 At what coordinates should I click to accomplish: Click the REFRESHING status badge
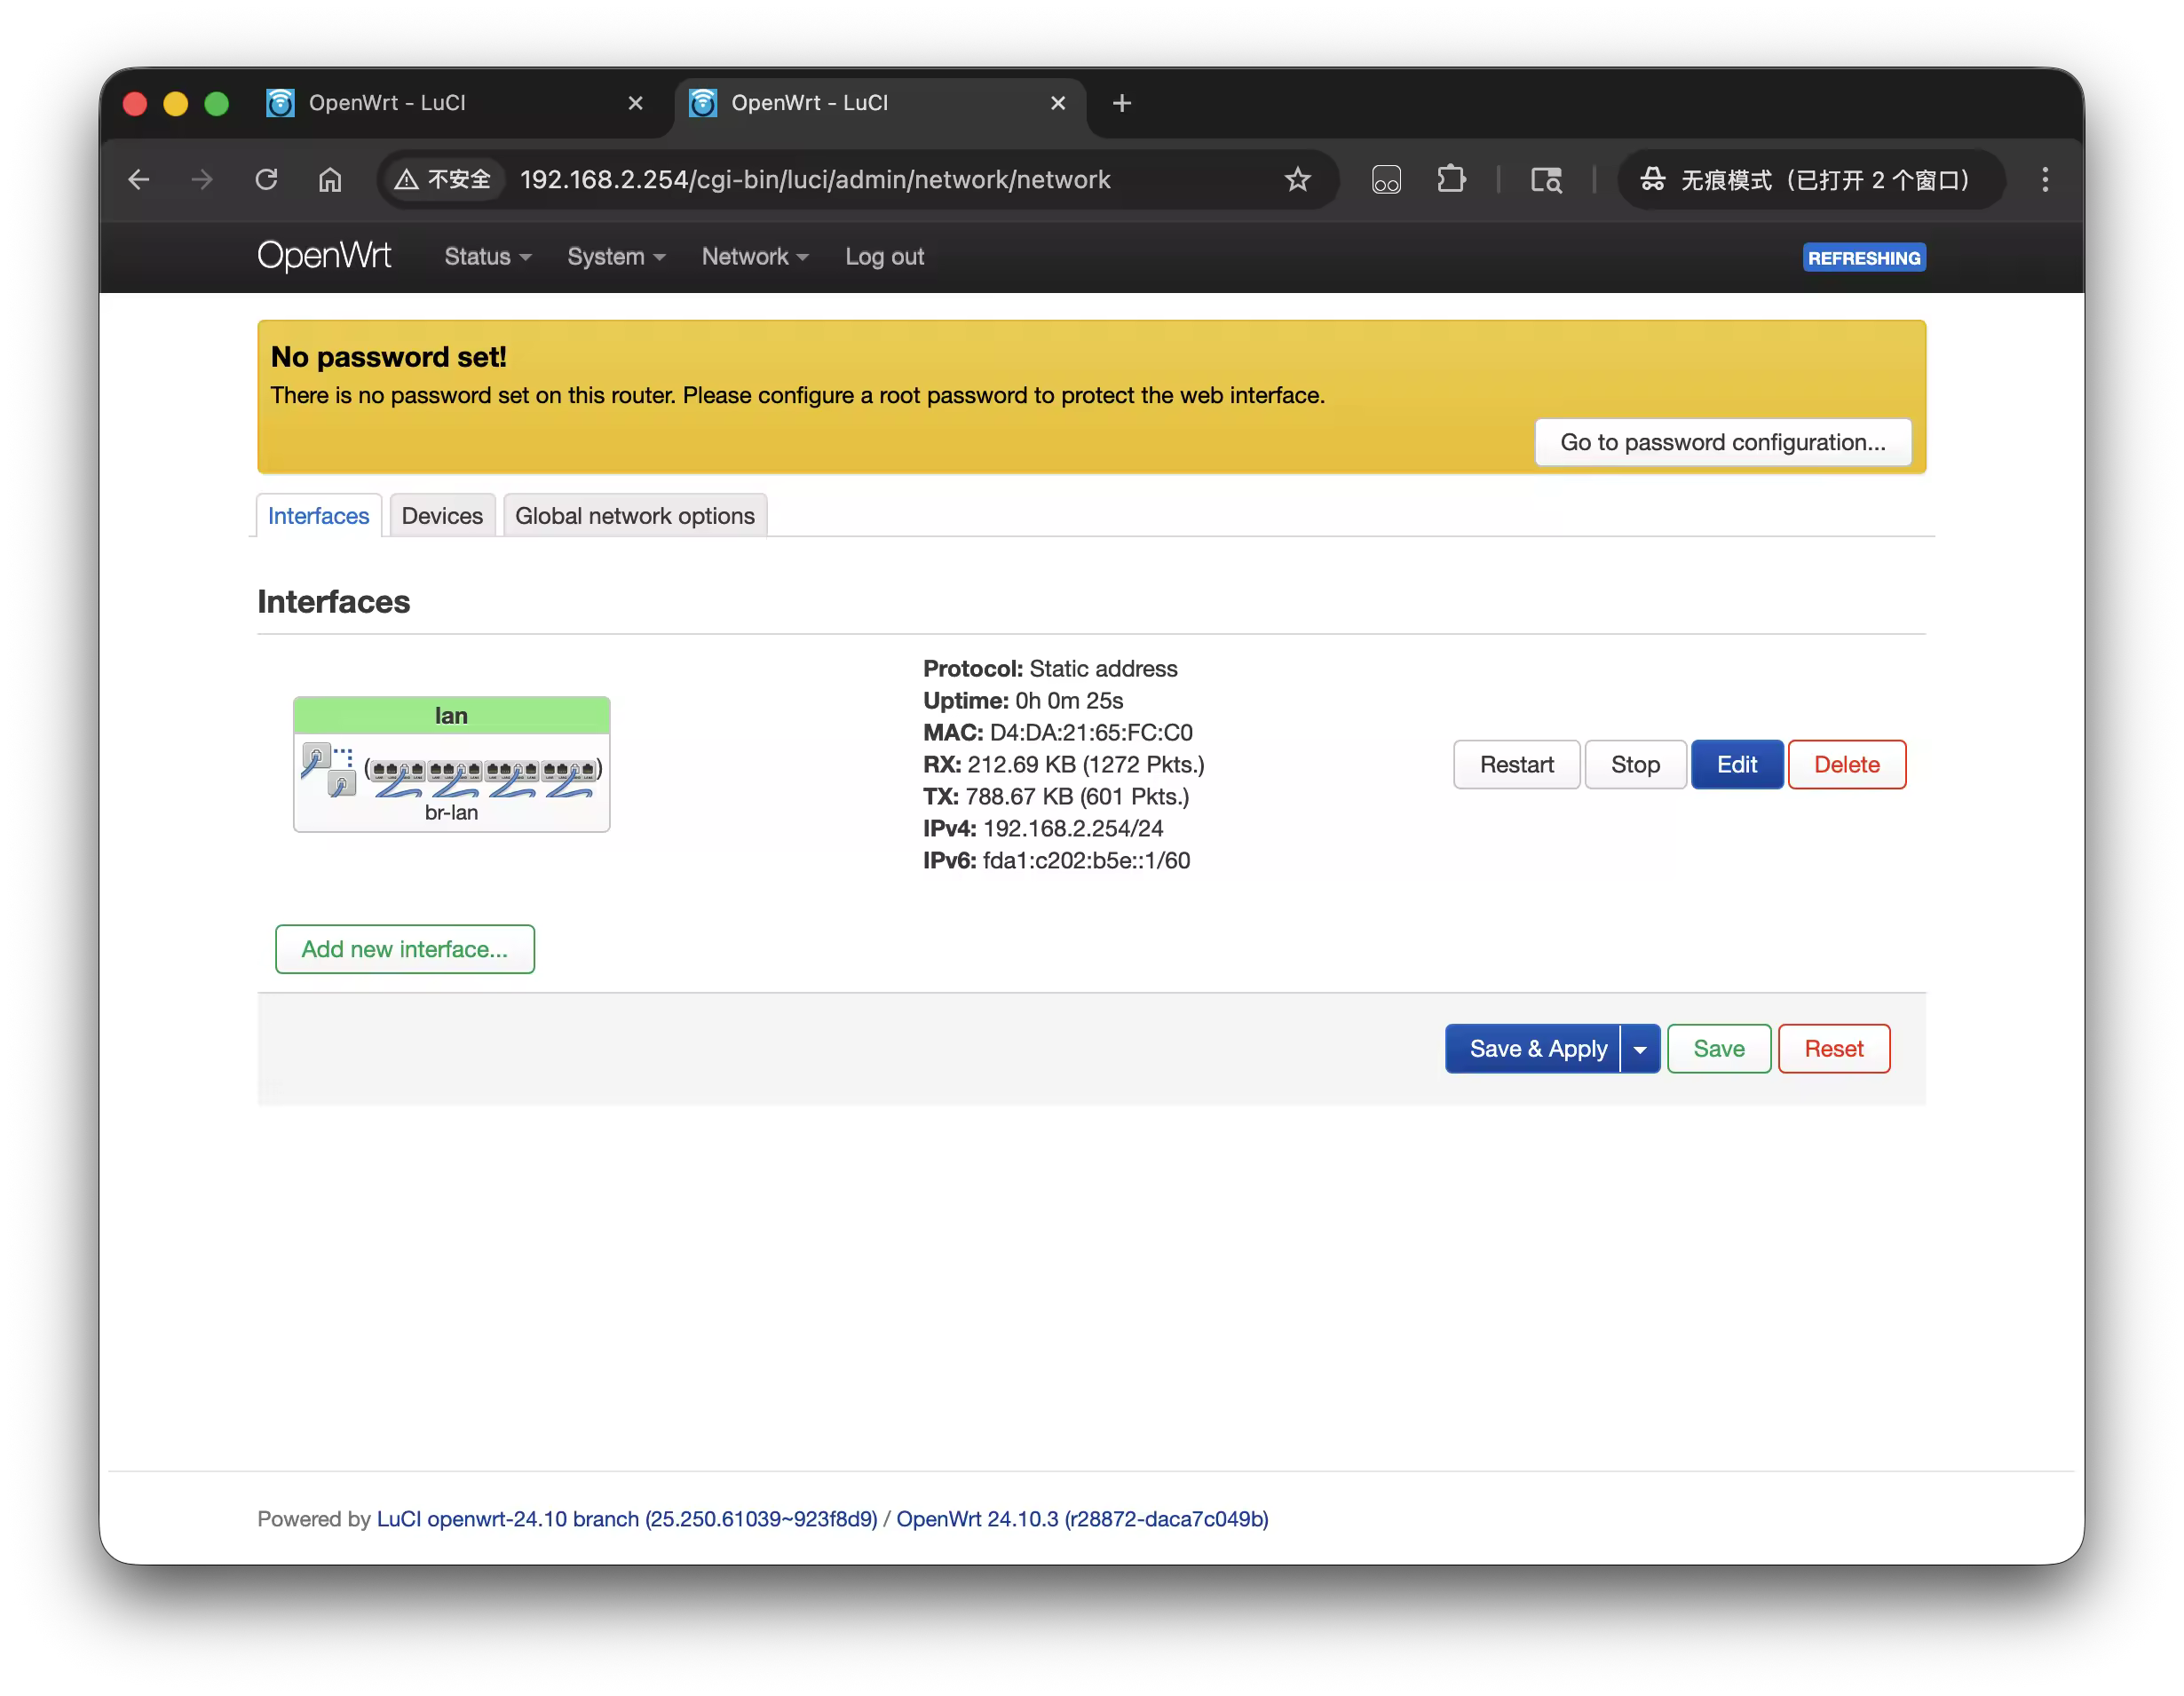click(1864, 258)
